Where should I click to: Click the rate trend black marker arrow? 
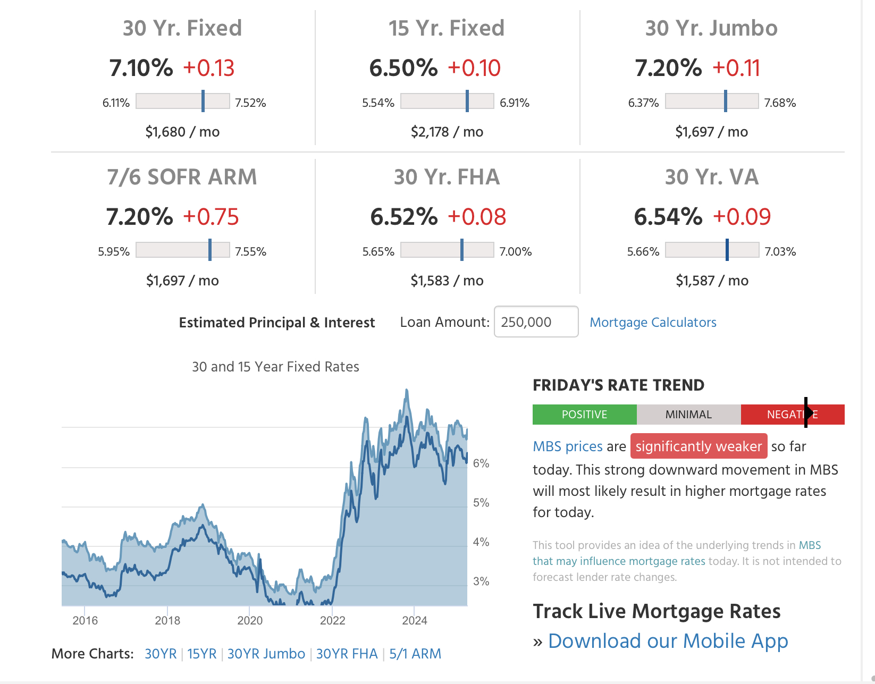pyautogui.click(x=807, y=412)
